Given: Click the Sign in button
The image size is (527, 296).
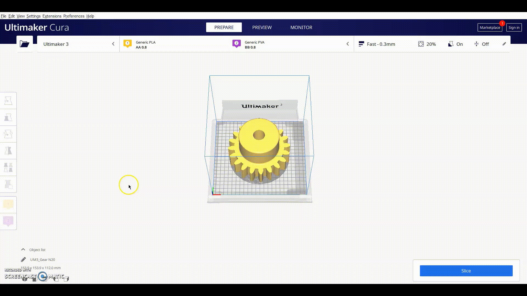Looking at the screenshot, I should pyautogui.click(x=514, y=27).
